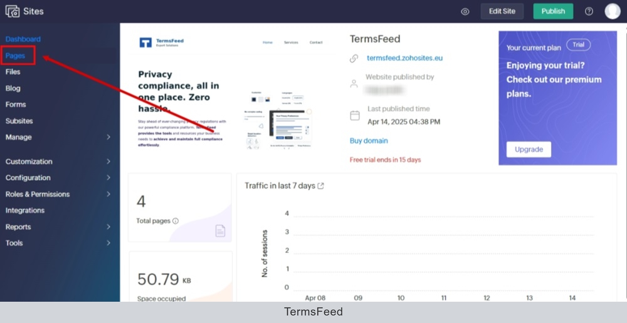Click the info icon next to Total pages
This screenshot has height=323, width=627.
175,221
